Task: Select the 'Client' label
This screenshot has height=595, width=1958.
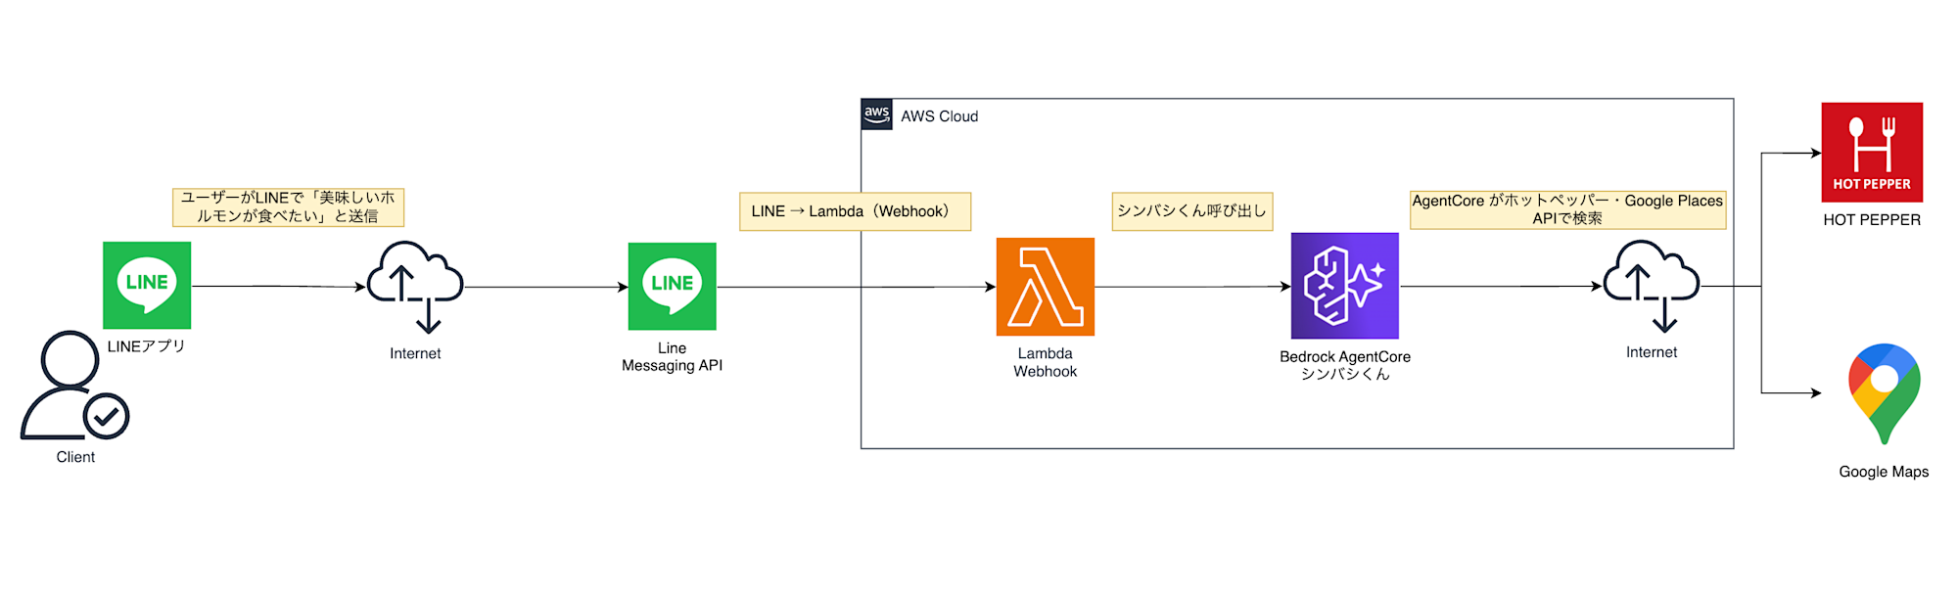Action: click(x=75, y=457)
